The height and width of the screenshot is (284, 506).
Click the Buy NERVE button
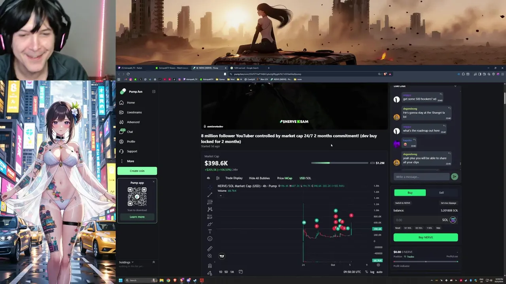(x=426, y=237)
